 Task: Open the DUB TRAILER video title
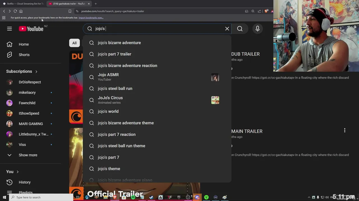[x=245, y=54]
